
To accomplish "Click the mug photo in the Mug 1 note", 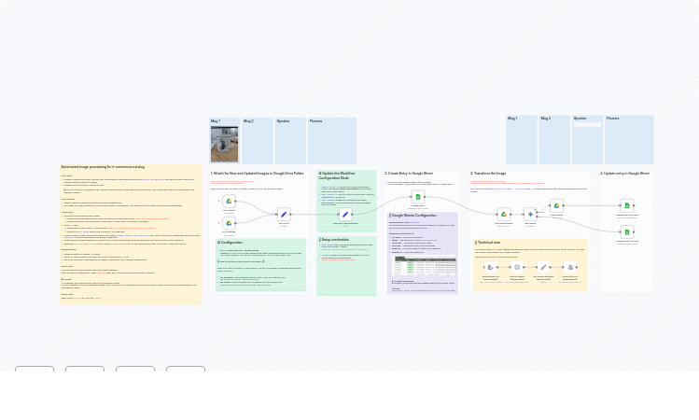I will pos(224,145).
